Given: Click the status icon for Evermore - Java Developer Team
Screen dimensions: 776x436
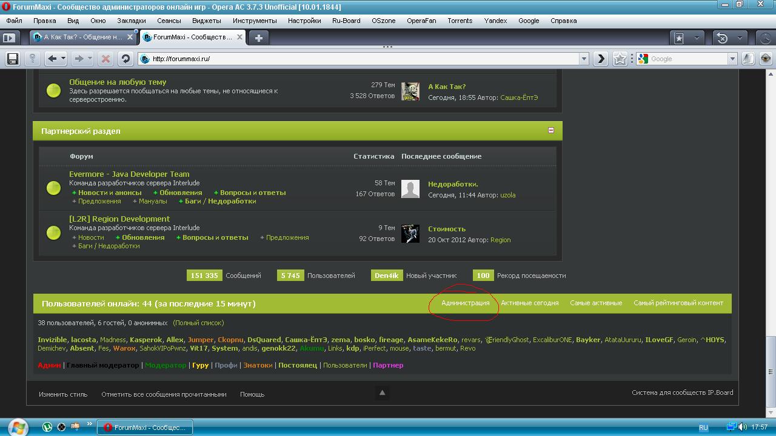Looking at the screenshot, I should coord(53,188).
